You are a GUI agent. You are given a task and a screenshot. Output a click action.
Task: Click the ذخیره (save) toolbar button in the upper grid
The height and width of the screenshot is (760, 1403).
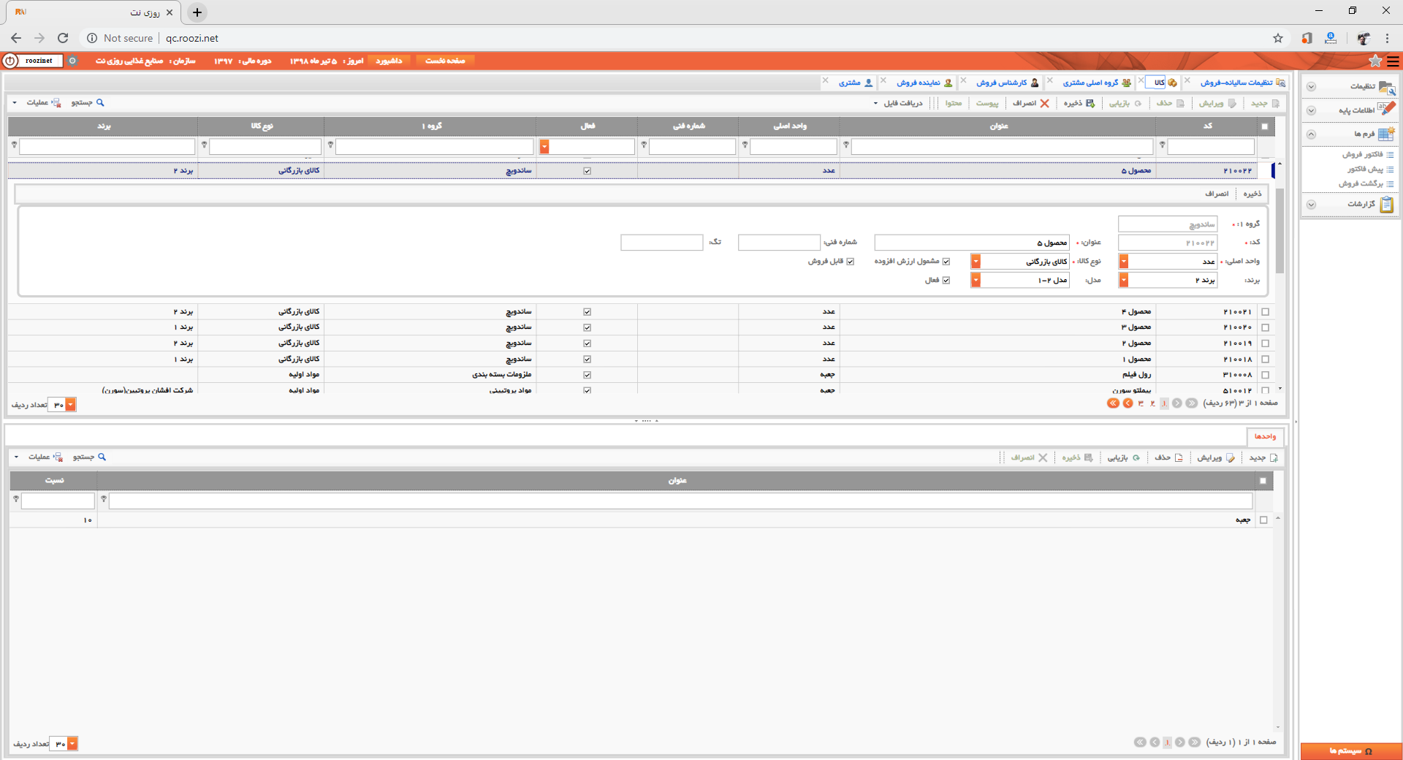pos(1079,103)
